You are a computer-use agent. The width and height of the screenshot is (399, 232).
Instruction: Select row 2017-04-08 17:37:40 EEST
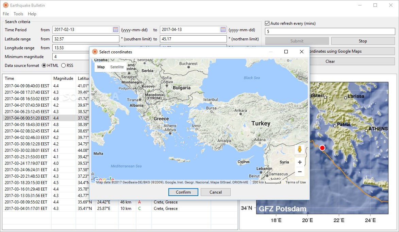click(46, 92)
